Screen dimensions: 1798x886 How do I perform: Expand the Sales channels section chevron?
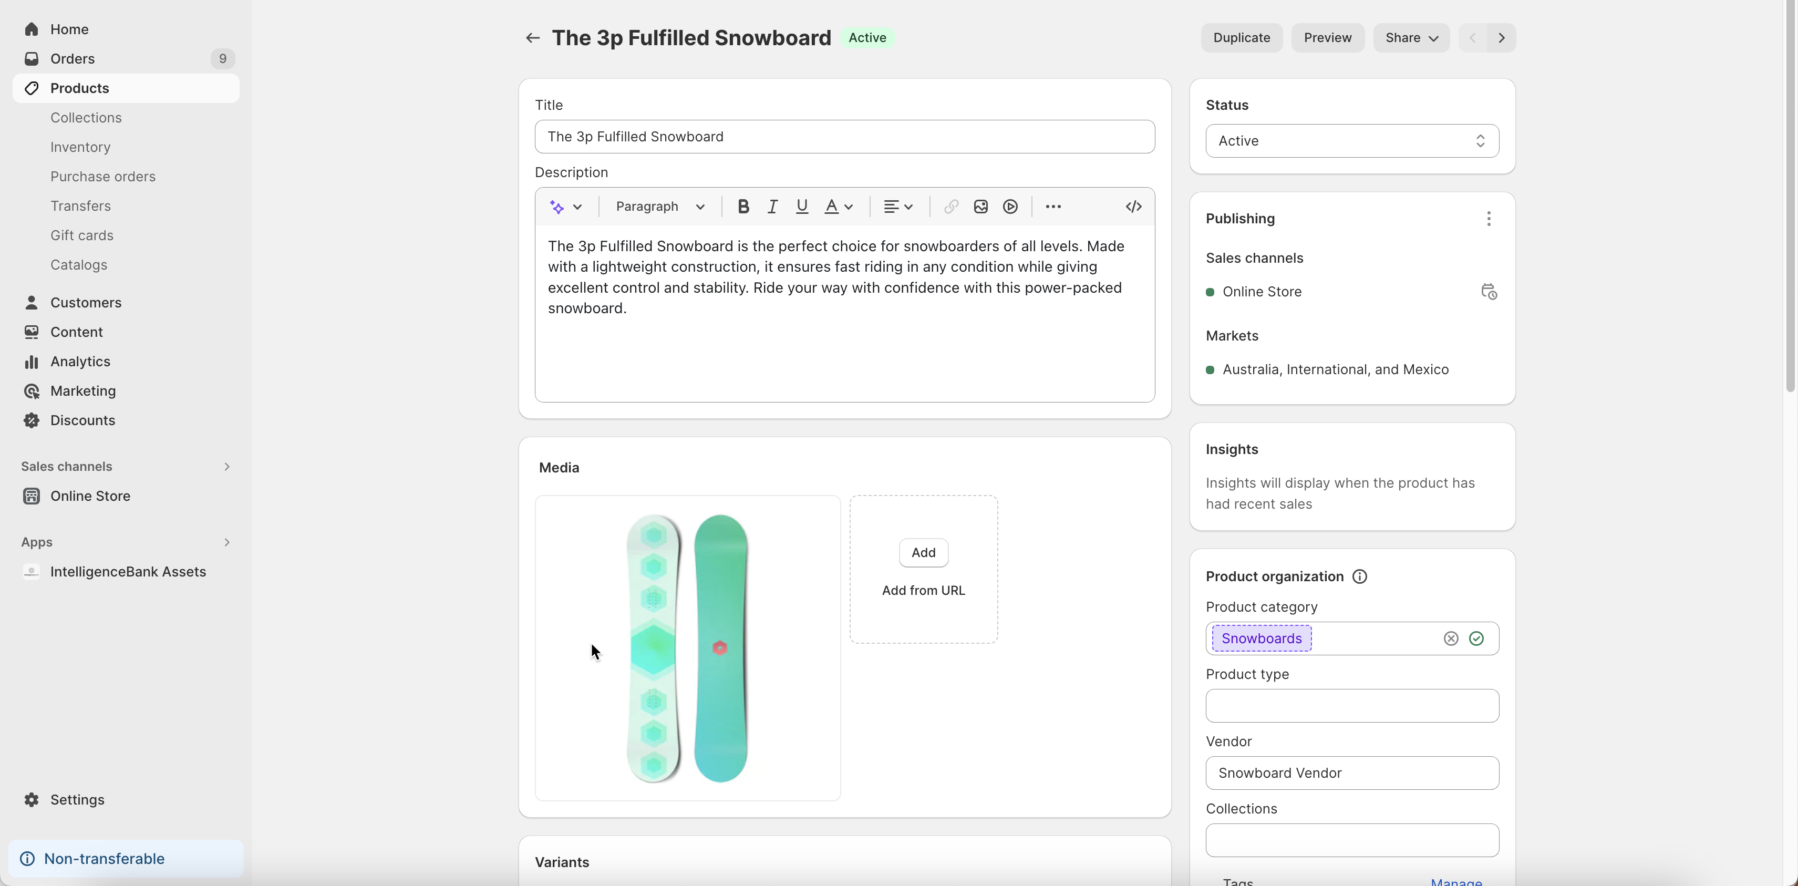pos(227,467)
